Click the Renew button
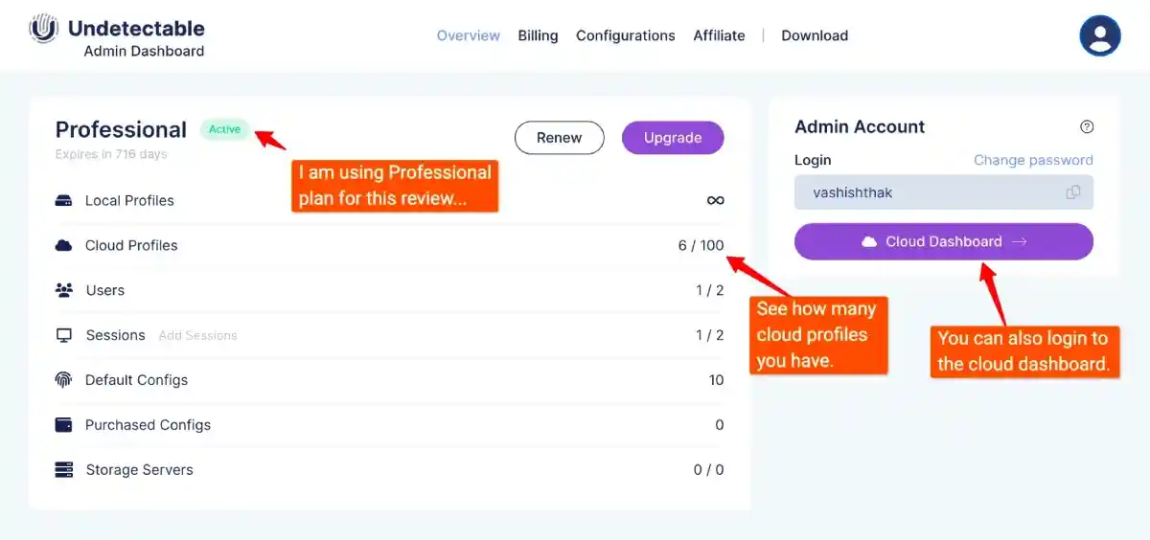This screenshot has width=1150, height=540. tap(560, 138)
